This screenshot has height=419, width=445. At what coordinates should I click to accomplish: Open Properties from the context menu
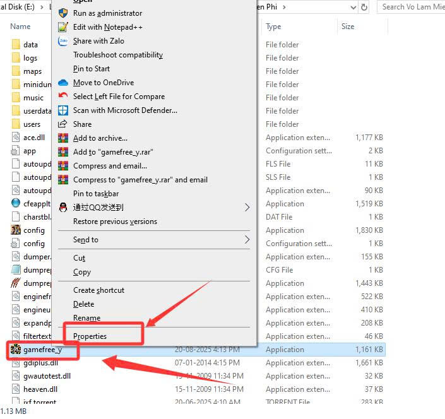[90, 336]
